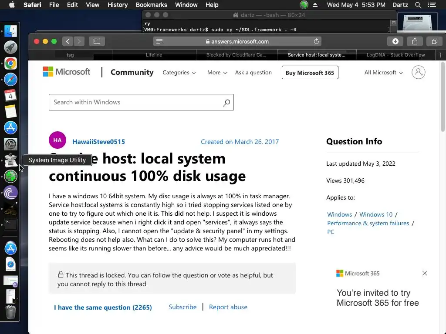Open Performance & system failures link
Viewport: 446px width, 334px height.
pos(368,223)
